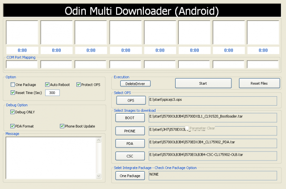Click the Selet Integrate Package group label

(155, 168)
